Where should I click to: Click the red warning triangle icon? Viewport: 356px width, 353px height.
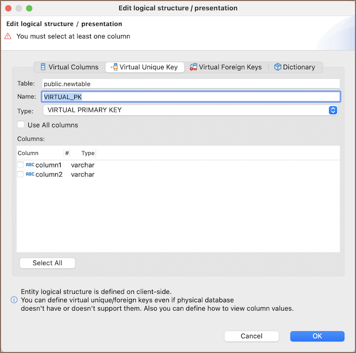pyautogui.click(x=8, y=36)
